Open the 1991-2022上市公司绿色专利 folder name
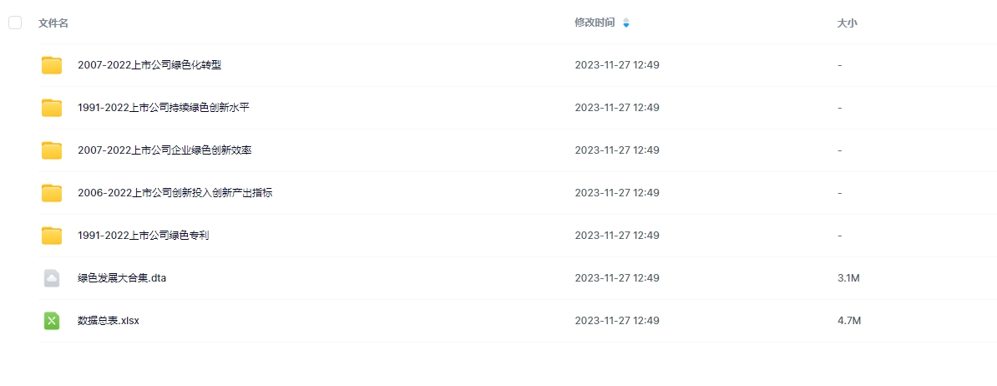The height and width of the screenshot is (386, 997). pos(143,236)
